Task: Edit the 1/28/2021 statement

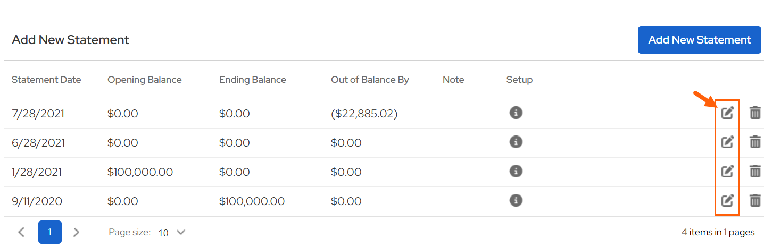Action: point(727,171)
